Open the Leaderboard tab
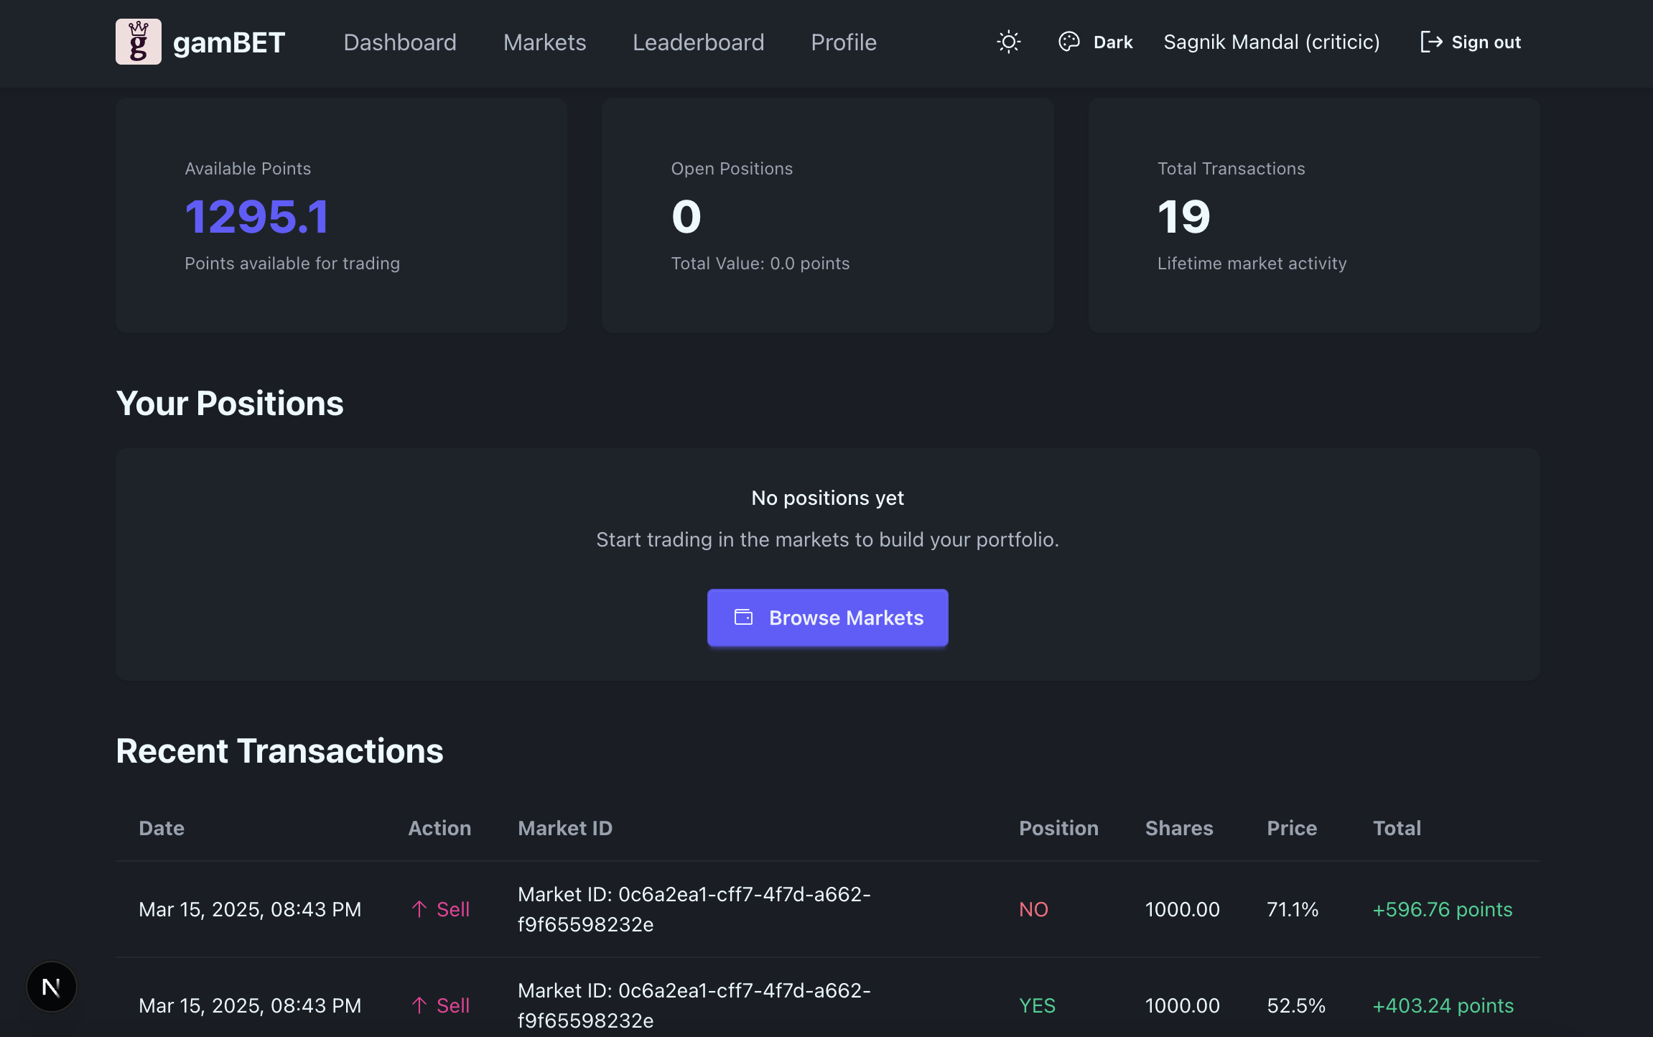The image size is (1653, 1037). click(x=698, y=42)
